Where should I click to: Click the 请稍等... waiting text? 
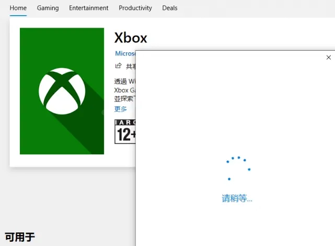(x=237, y=199)
